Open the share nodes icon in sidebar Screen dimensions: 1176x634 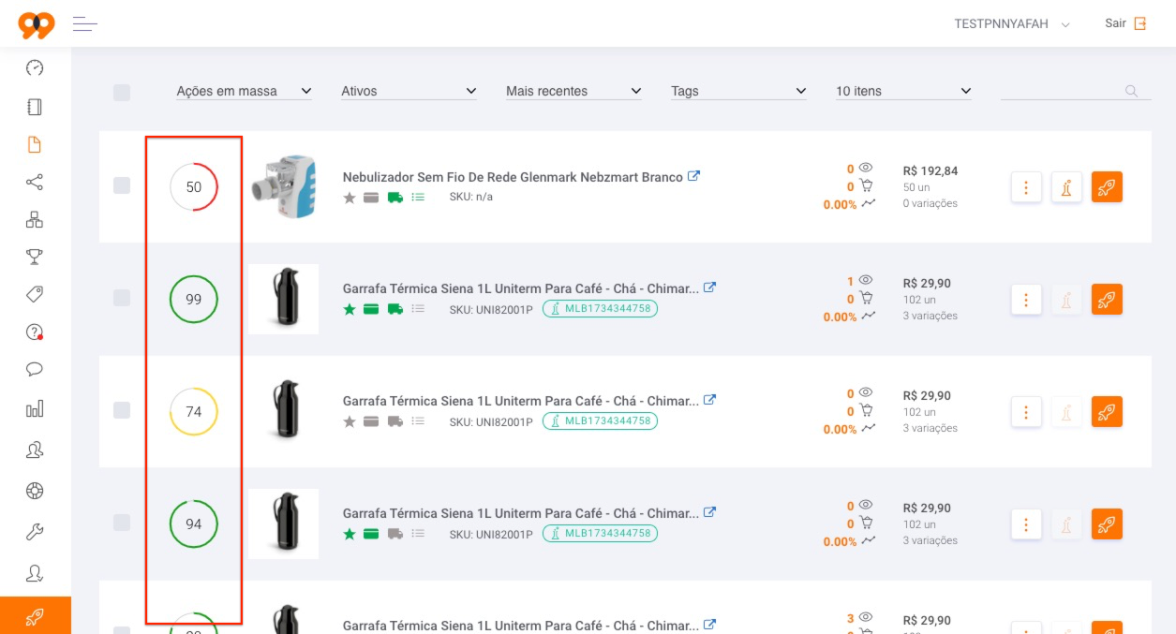tap(35, 182)
